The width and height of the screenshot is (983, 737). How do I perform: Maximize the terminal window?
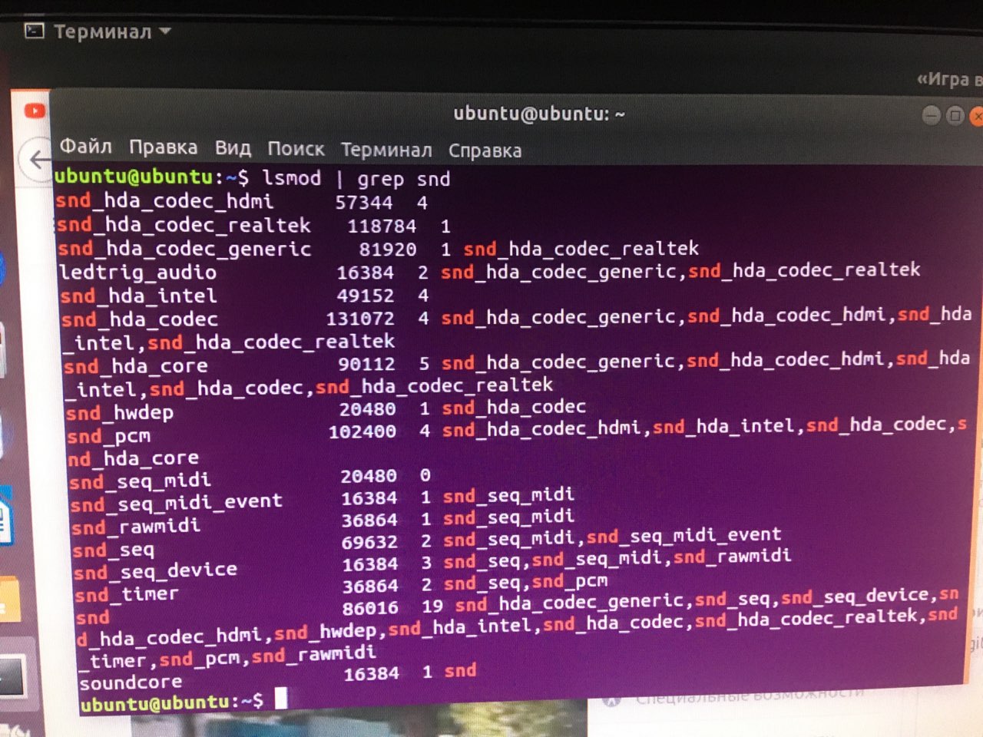tap(955, 116)
